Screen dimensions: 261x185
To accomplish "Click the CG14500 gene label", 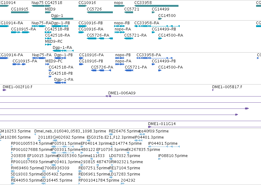I will point(167,16).
